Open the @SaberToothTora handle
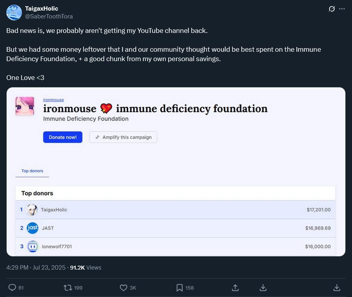 coord(49,16)
